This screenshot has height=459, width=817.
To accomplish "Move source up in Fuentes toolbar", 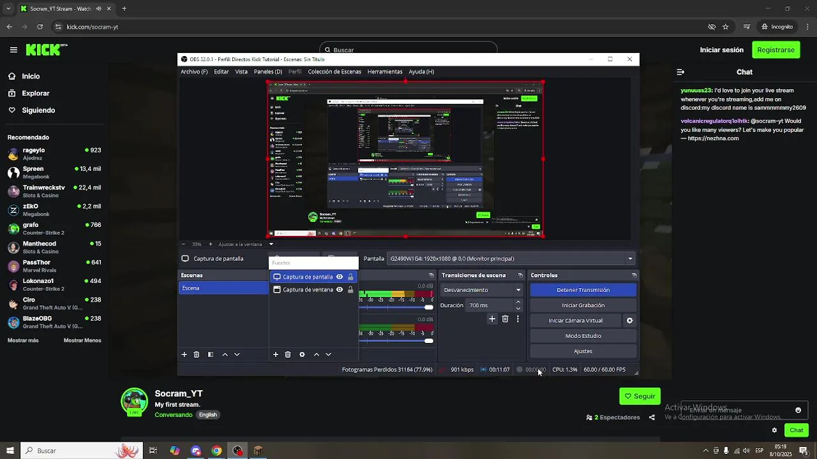I will click(316, 354).
